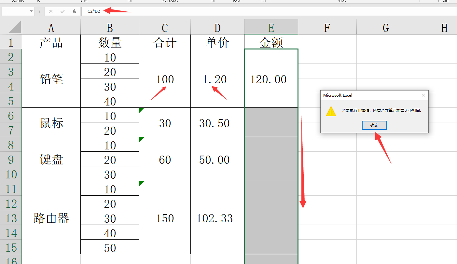The height and width of the screenshot is (264, 457).
Task: Select column header B
Action: pyautogui.click(x=110, y=28)
